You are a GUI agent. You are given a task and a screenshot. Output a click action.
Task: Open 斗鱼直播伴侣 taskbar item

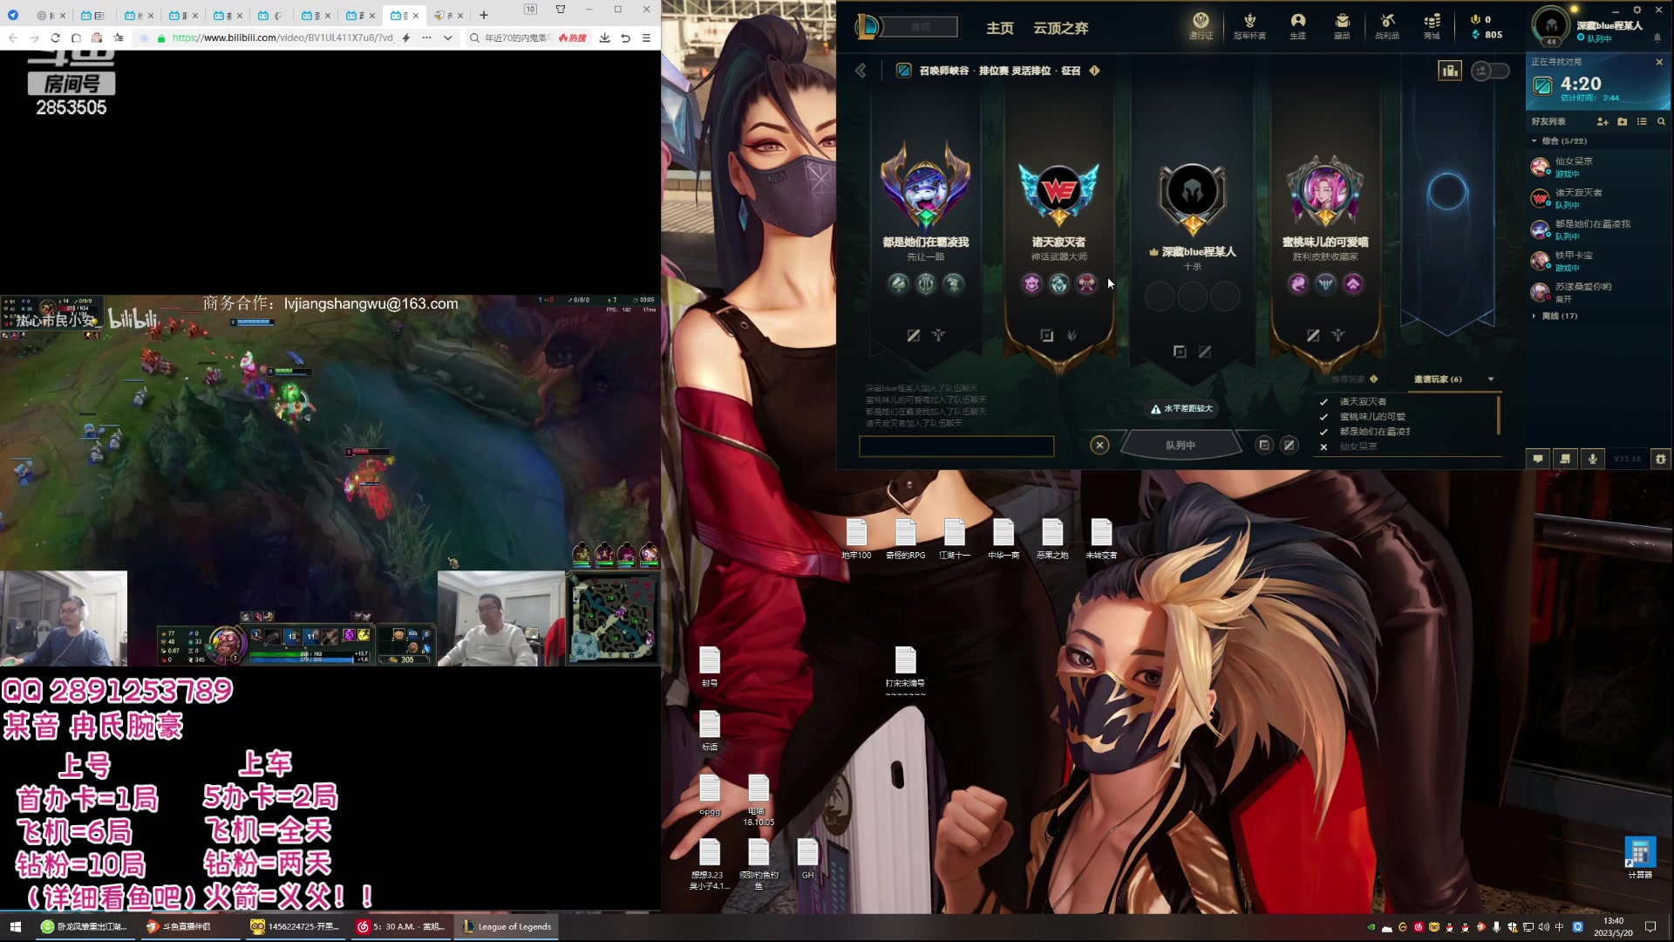(189, 926)
